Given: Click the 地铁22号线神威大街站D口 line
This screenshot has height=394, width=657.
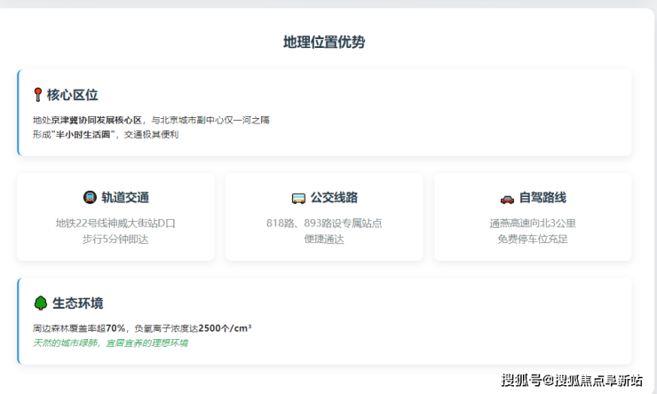Looking at the screenshot, I should click(115, 223).
